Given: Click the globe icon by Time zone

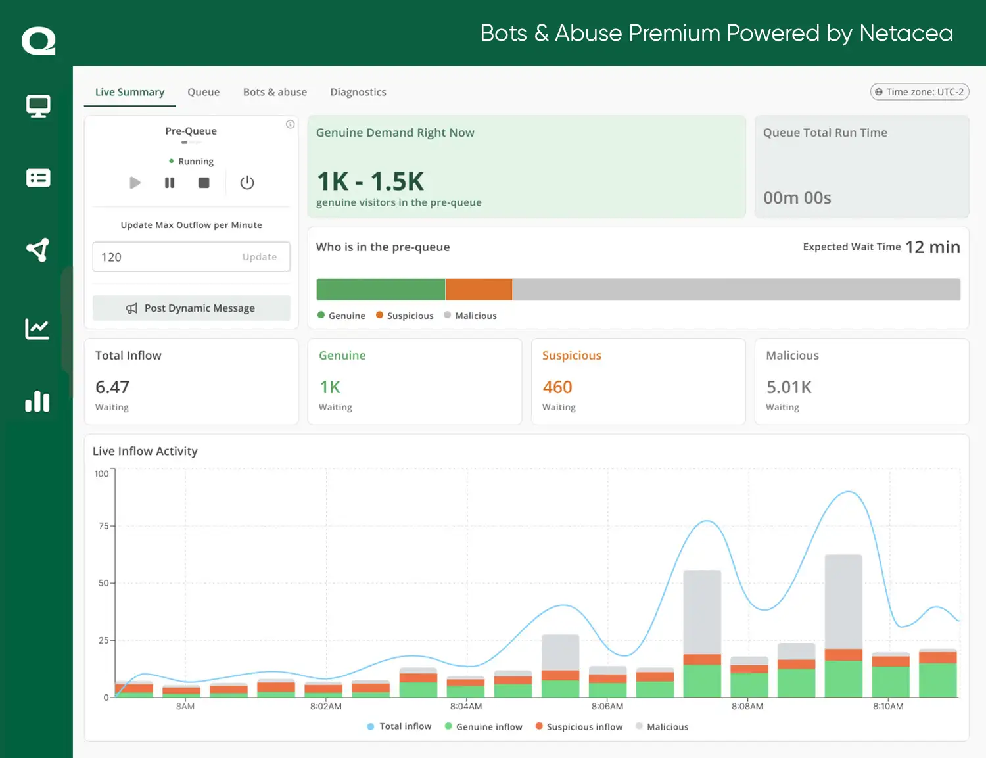Looking at the screenshot, I should pos(879,92).
